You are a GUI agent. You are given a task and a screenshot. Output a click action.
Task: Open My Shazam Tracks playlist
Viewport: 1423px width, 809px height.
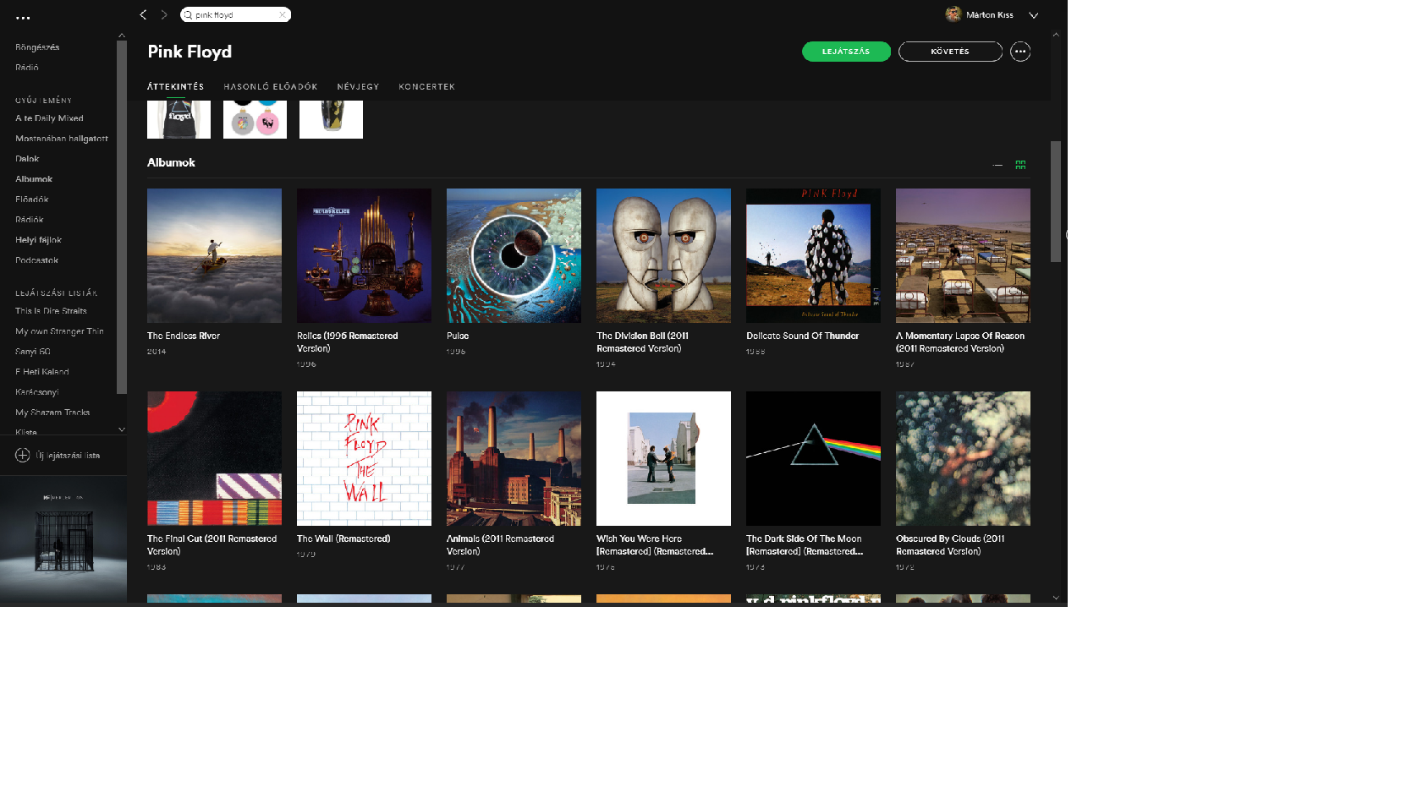52,413
